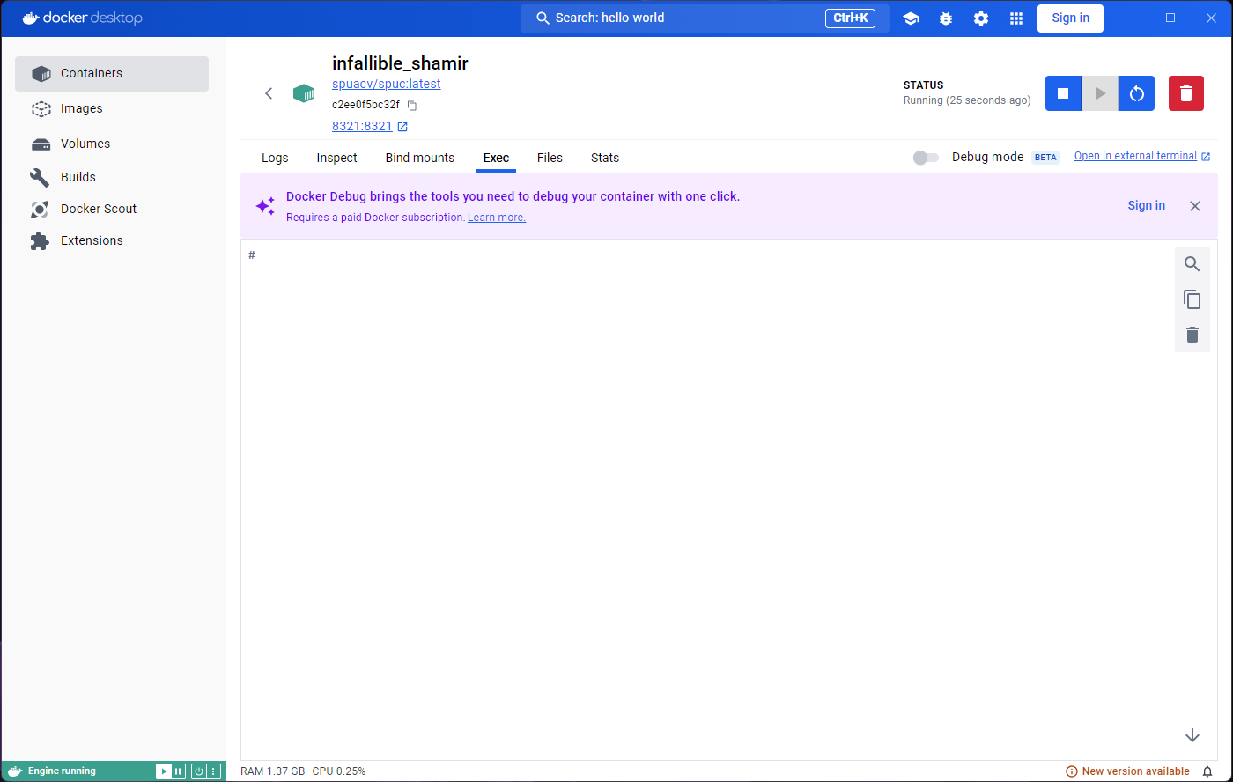The image size is (1233, 782).
Task: Switch to the Inspect tab
Action: (337, 158)
